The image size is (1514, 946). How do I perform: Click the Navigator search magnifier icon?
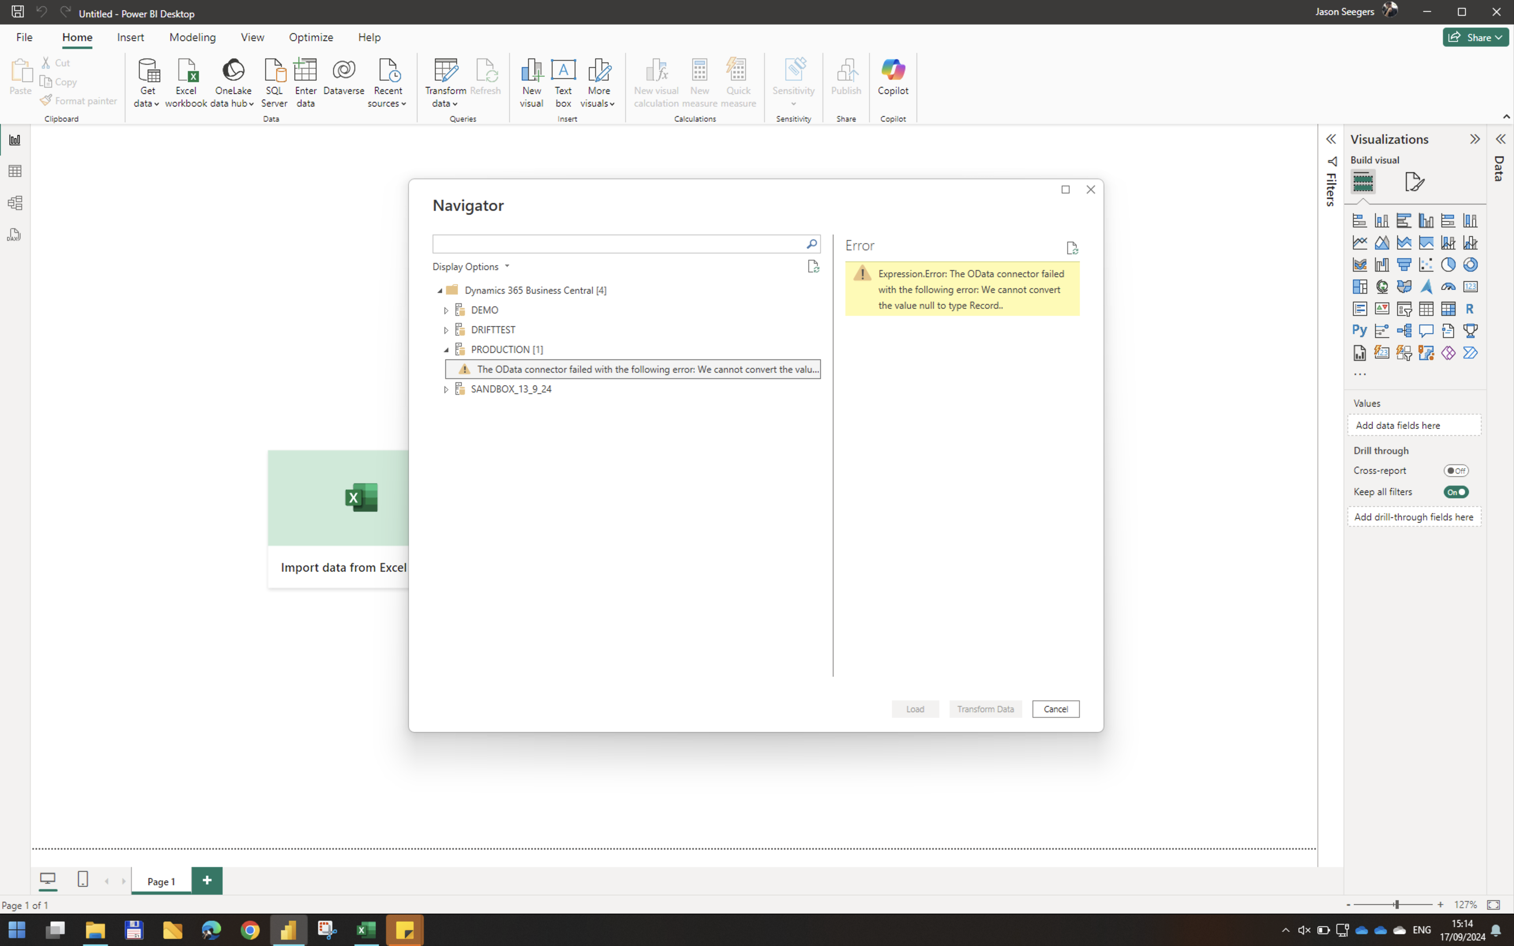coord(811,244)
